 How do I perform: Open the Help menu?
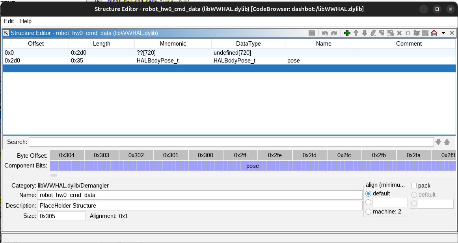pyautogui.click(x=26, y=21)
